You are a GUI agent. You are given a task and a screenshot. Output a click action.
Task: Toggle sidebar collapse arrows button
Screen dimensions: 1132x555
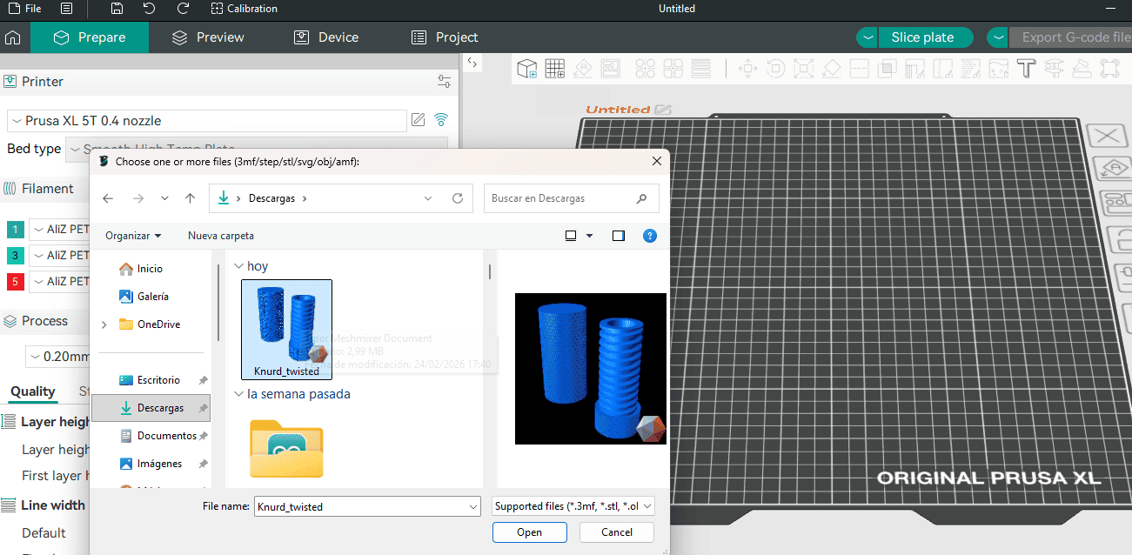tap(471, 63)
